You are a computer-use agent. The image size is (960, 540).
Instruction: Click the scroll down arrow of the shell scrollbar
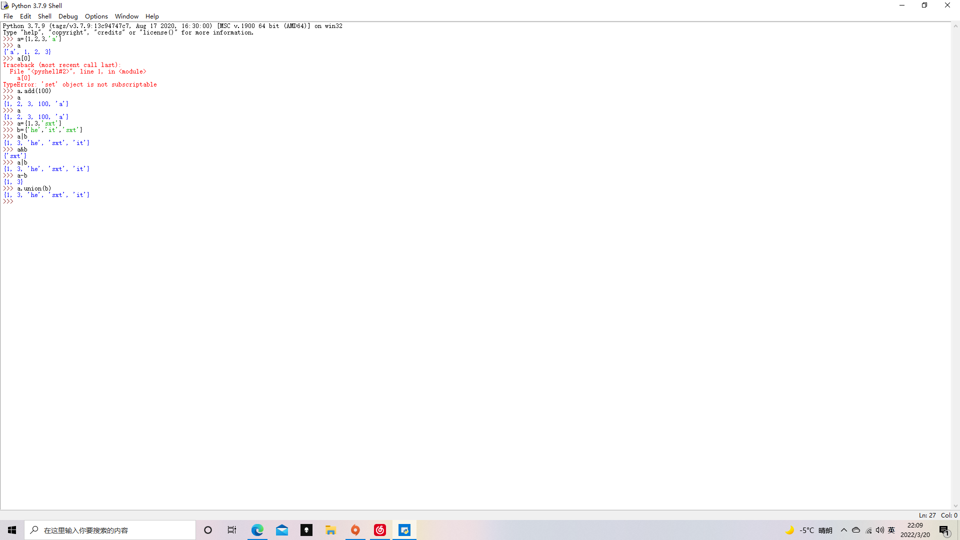coord(955,506)
